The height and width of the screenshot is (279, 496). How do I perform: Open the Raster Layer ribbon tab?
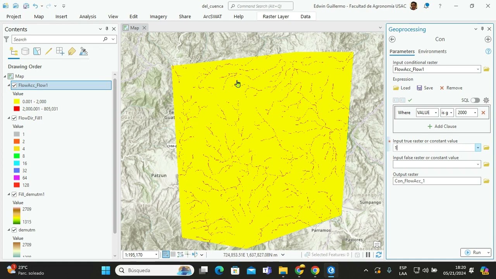click(x=276, y=16)
